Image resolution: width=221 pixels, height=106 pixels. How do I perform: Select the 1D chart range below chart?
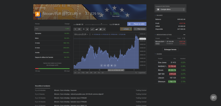[103, 73]
